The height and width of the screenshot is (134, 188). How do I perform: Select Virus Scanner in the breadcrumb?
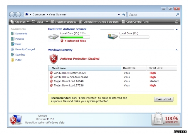click(58, 14)
